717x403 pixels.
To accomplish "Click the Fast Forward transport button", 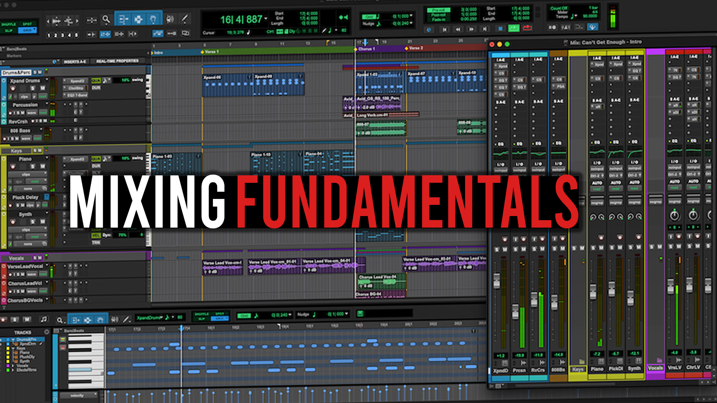I will point(471,29).
